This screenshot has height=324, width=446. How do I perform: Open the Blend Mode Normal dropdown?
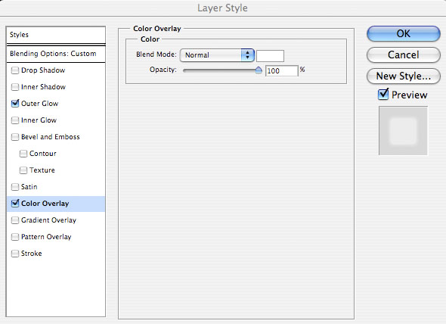click(217, 55)
